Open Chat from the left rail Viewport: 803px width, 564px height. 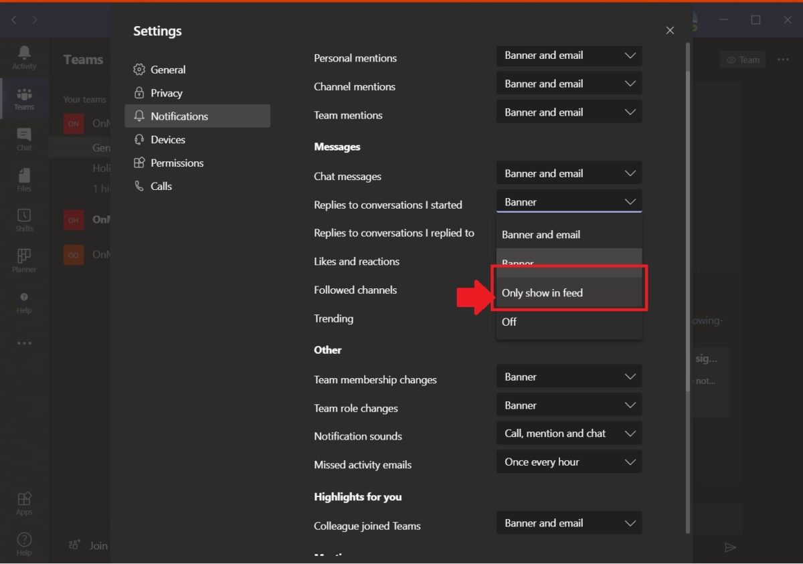click(24, 138)
